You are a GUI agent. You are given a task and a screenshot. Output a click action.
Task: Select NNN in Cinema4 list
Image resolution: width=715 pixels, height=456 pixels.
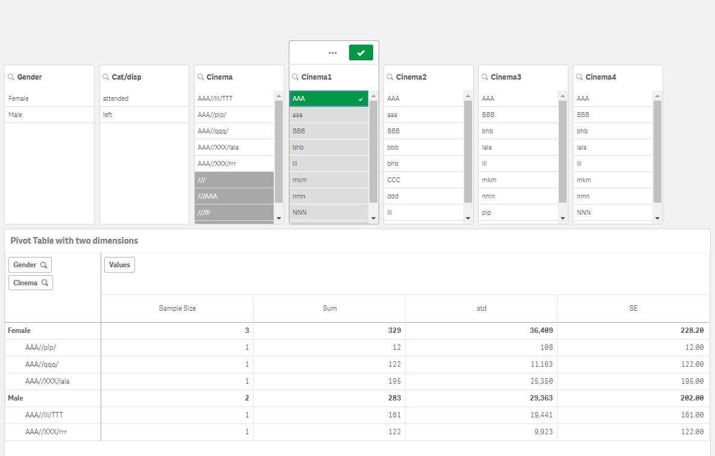(613, 212)
